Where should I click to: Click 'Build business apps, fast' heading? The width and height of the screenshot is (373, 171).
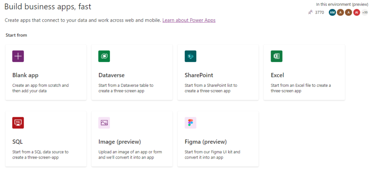[x=48, y=7]
